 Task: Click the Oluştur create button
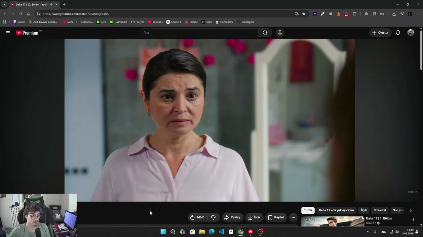click(x=380, y=33)
